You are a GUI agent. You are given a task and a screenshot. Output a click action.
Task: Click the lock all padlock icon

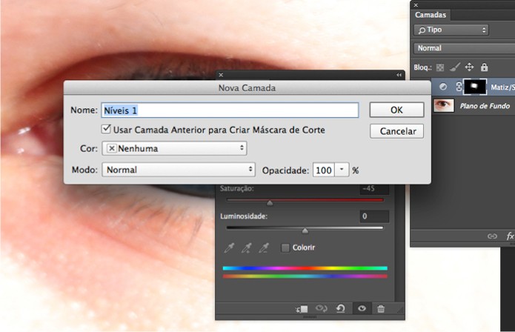click(x=484, y=67)
